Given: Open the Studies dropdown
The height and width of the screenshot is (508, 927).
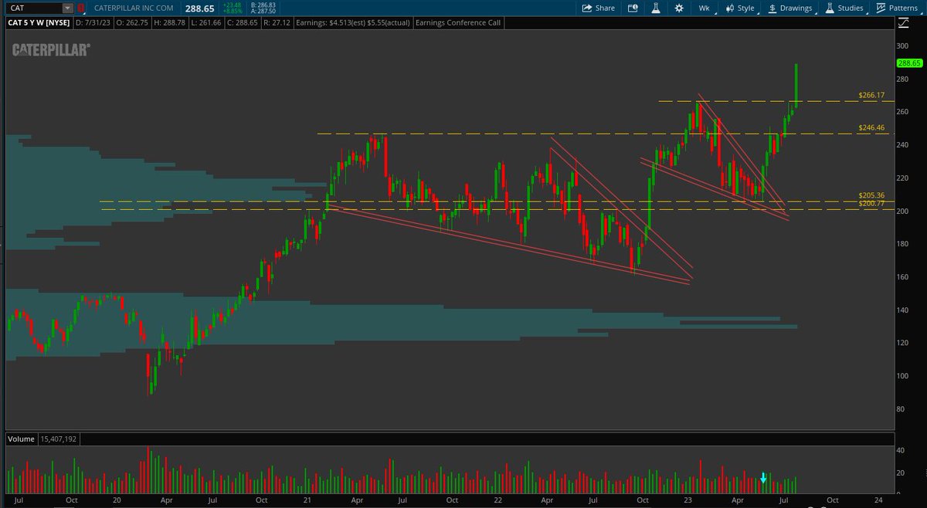Looking at the screenshot, I should point(845,8).
